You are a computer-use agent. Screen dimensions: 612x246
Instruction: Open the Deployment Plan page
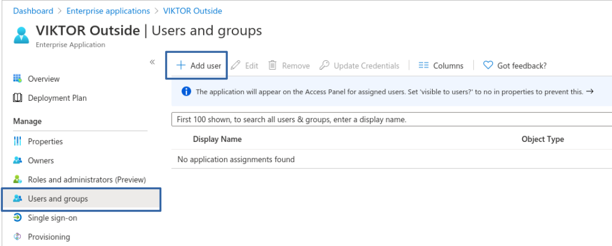pos(57,98)
